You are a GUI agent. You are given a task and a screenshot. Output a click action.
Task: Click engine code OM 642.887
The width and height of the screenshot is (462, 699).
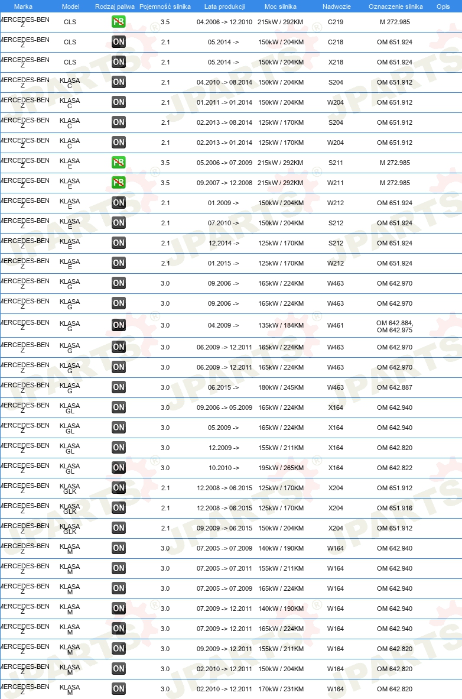coord(395,387)
